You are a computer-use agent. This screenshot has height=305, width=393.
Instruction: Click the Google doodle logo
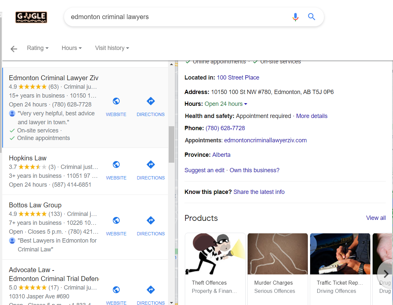coord(31,17)
